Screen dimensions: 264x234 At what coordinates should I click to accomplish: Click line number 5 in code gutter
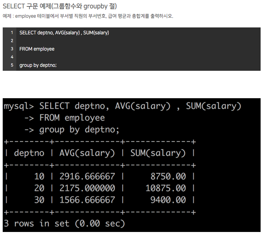pos(12,65)
